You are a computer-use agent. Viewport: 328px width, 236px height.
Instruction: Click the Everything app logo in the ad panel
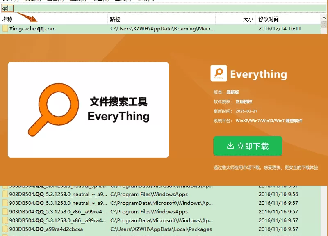(219, 73)
